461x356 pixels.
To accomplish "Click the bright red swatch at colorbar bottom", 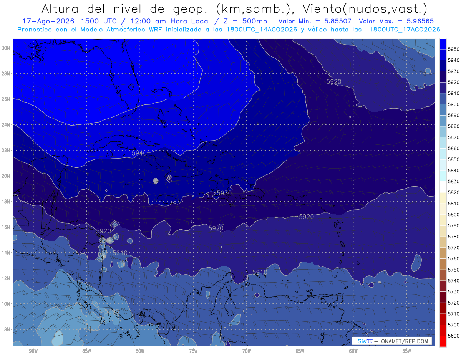I will click(x=443, y=341).
